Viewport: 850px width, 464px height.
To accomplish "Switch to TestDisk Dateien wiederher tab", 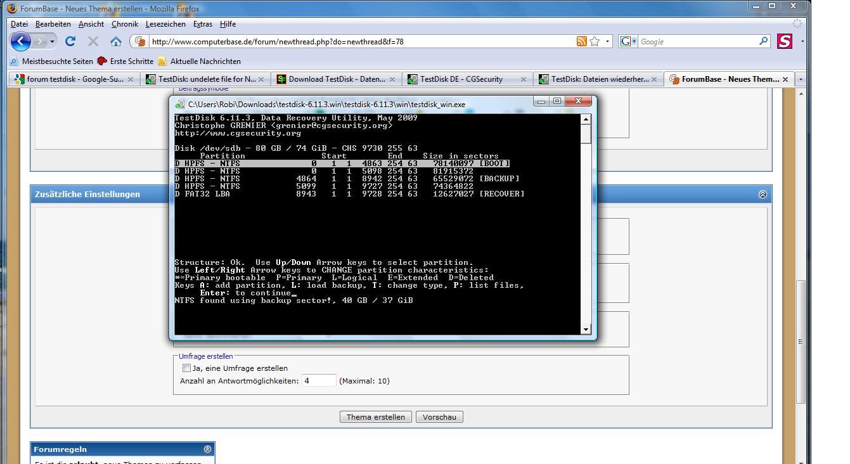I will [599, 79].
